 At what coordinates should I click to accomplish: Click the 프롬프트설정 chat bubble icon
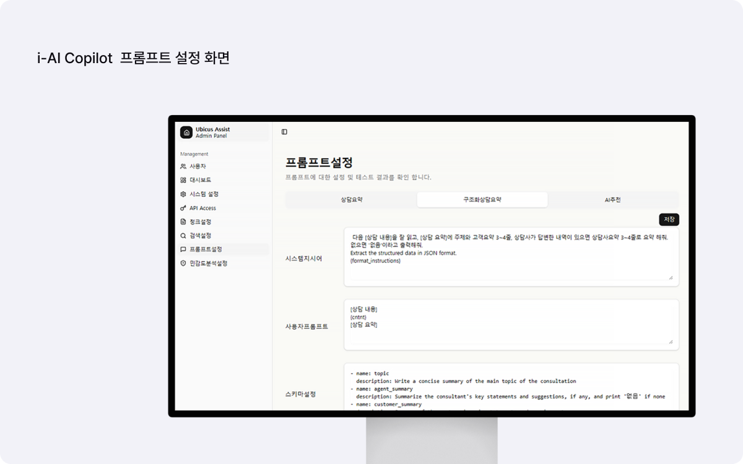(x=183, y=249)
